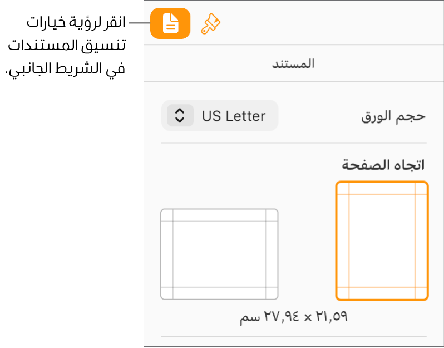Open the Document sidebar with the orange page icon
Screen dimensions: 444x348
coord(170,23)
